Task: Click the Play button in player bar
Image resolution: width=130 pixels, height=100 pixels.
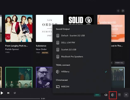Action: tap(2, 93)
